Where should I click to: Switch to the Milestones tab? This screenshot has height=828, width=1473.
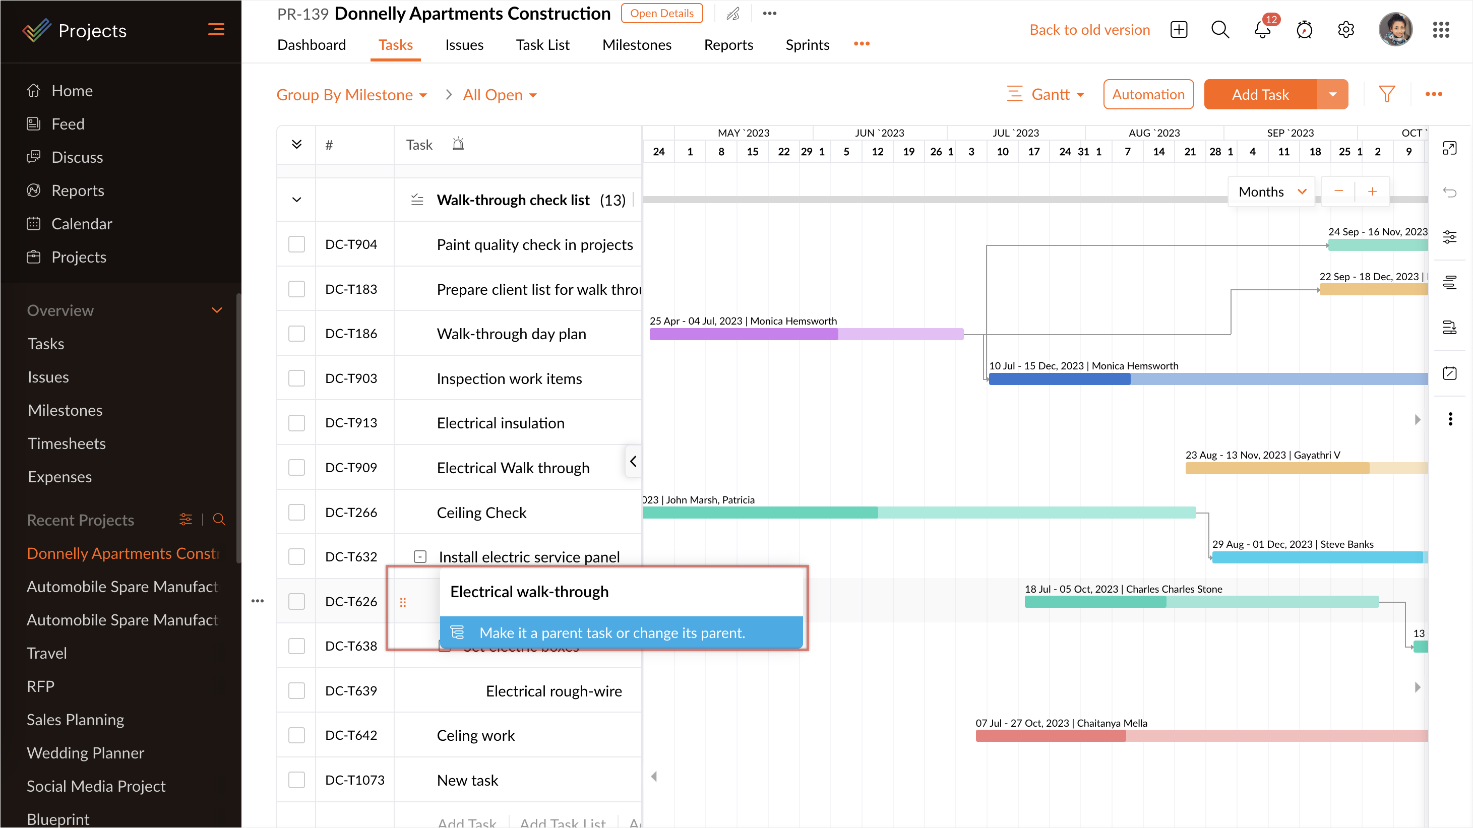tap(636, 45)
